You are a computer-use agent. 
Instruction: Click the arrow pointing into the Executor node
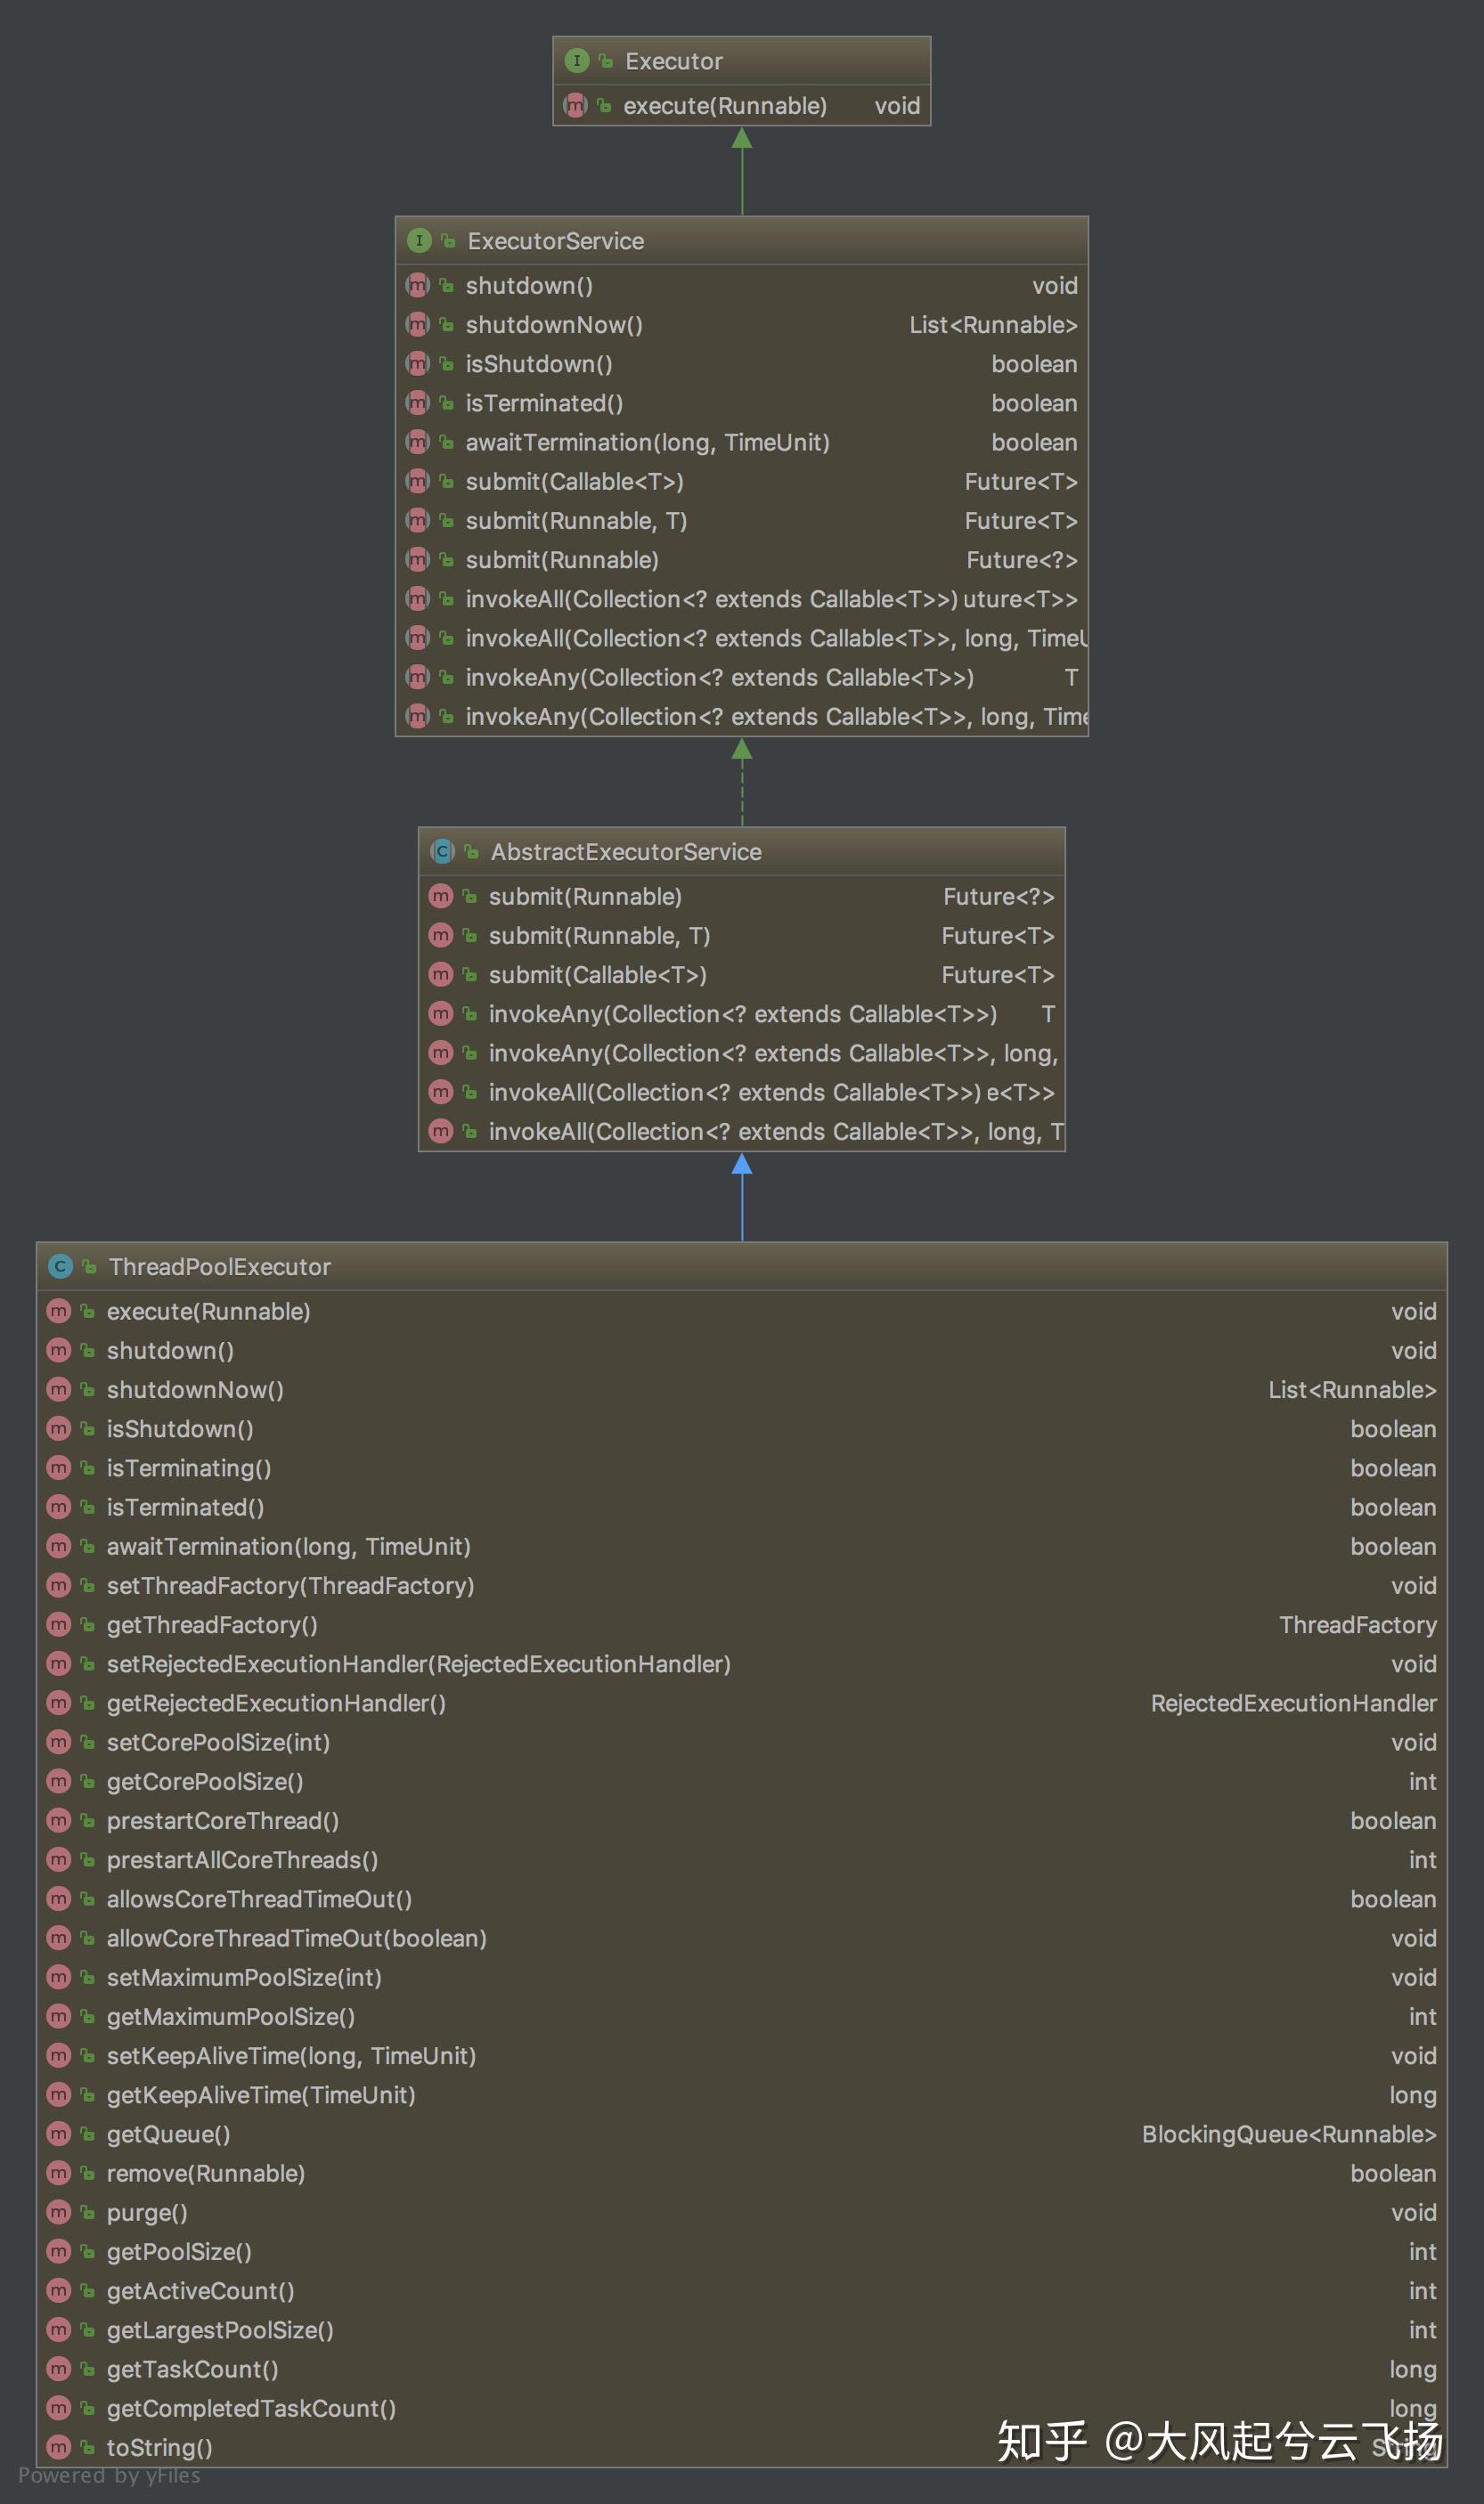[742, 139]
